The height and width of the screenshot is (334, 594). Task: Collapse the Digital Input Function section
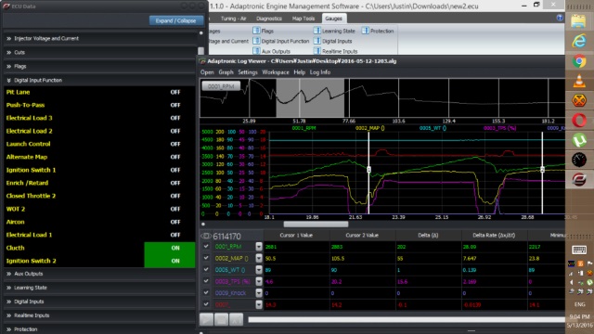pos(100,81)
